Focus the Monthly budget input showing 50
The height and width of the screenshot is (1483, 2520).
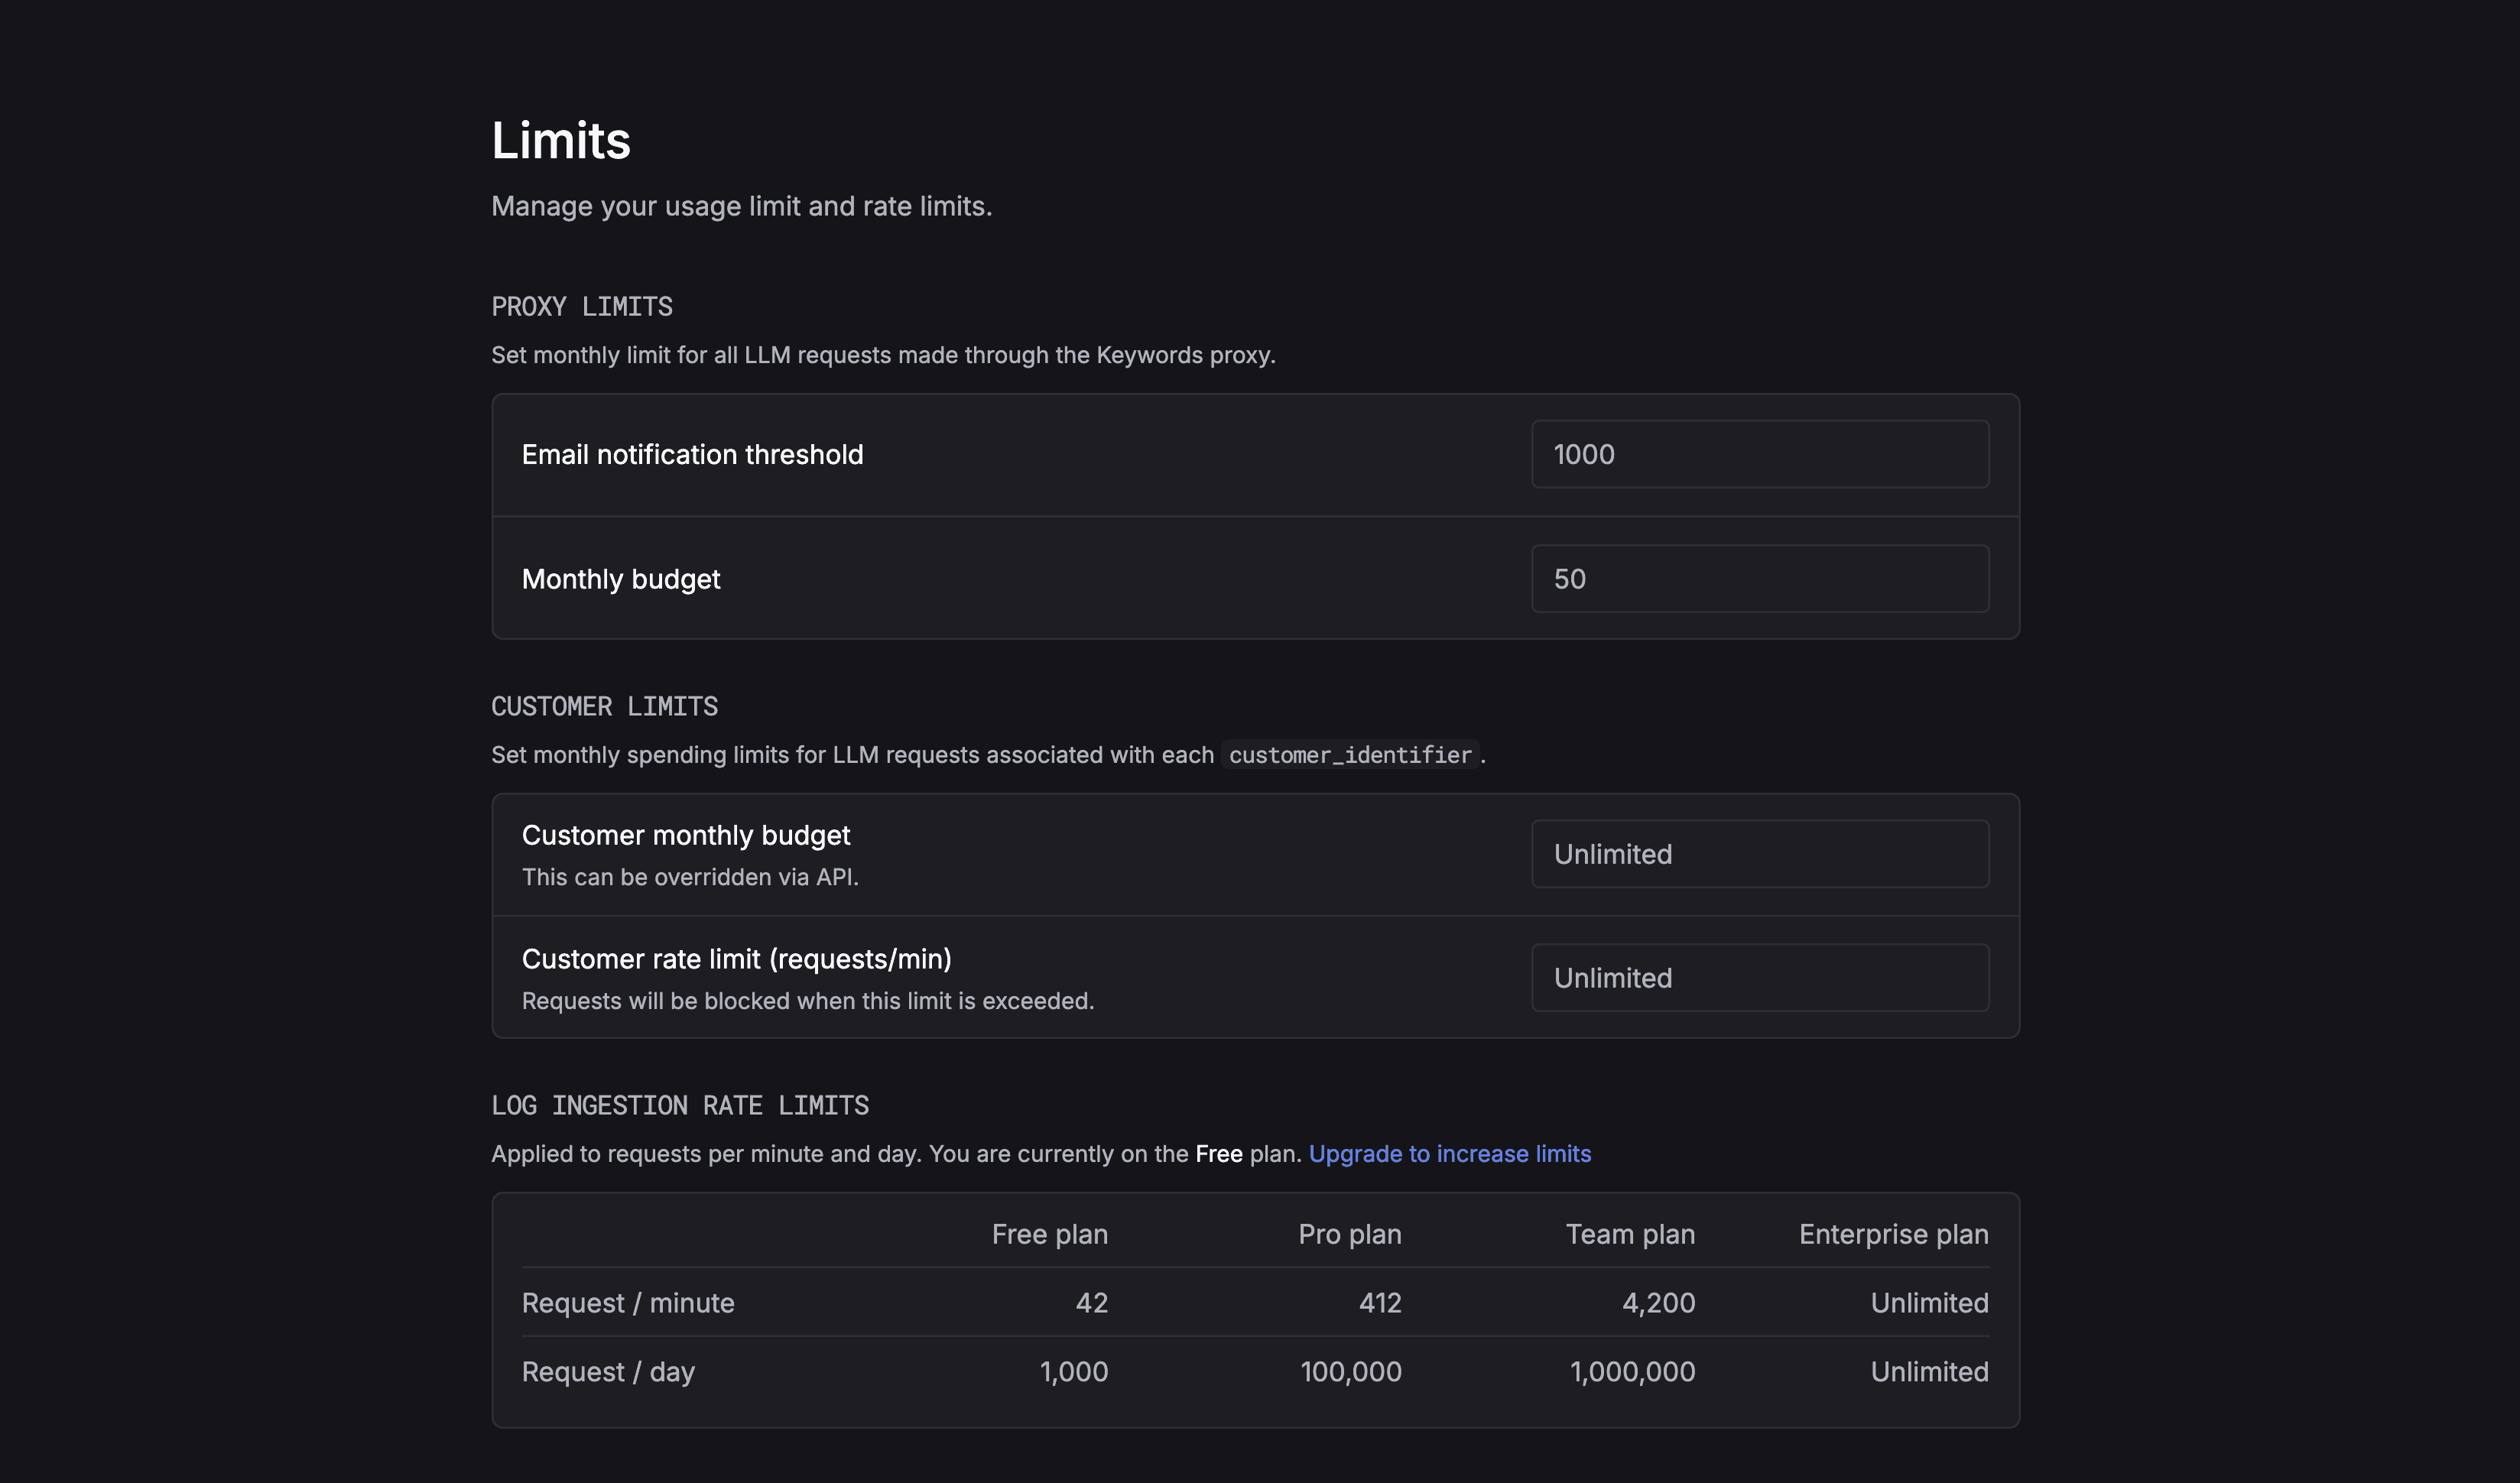1759,579
